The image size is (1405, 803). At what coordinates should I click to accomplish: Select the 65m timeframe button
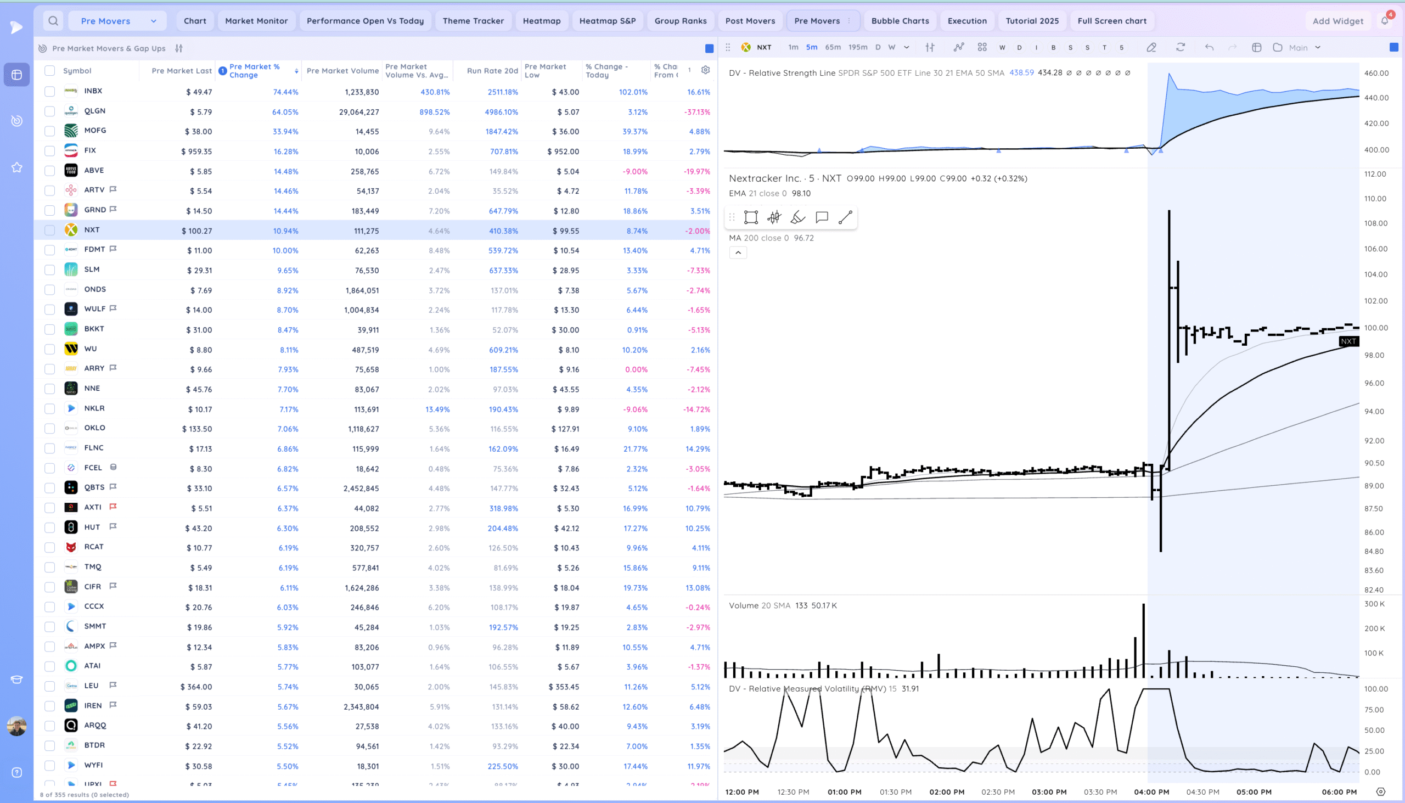click(x=833, y=47)
